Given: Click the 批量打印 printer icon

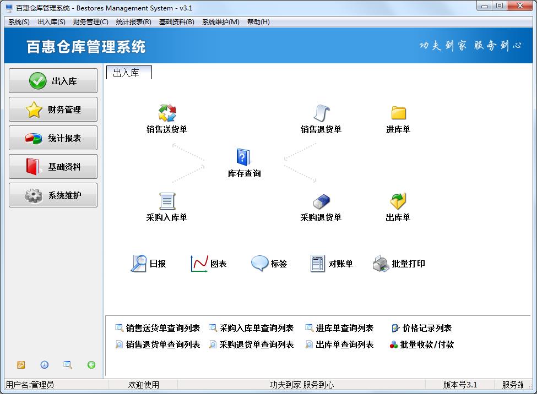Looking at the screenshot, I should (381, 264).
